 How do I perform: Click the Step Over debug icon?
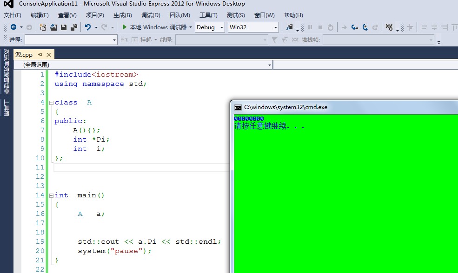click(x=365, y=27)
